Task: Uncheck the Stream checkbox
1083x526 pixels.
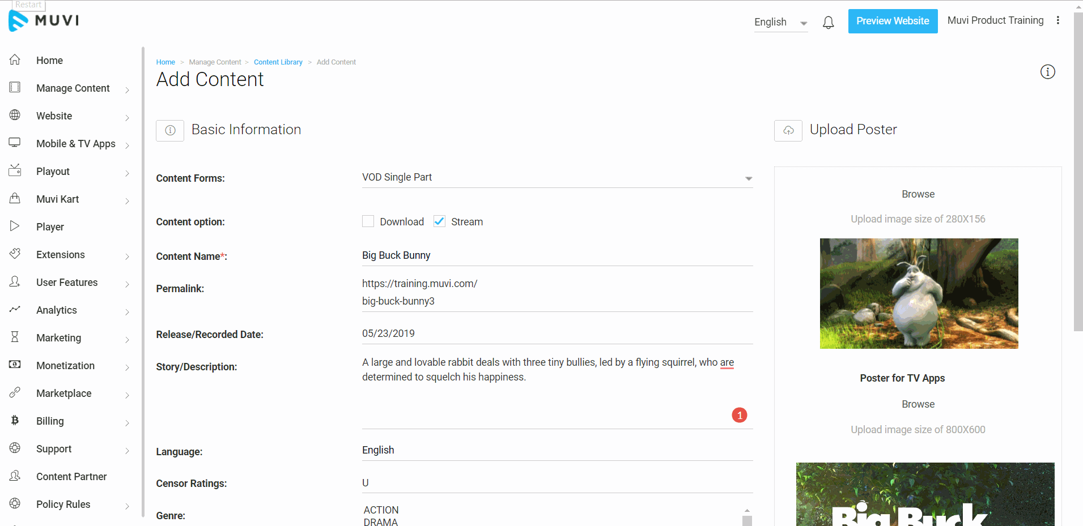Action: click(439, 221)
